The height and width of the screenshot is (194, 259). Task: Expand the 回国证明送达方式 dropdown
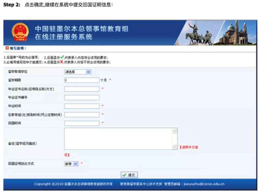click(71, 164)
